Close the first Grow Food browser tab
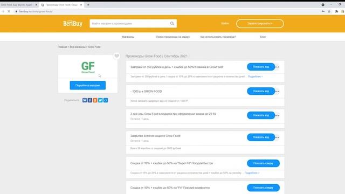Viewport: 345px width, 194px height. [36, 5]
